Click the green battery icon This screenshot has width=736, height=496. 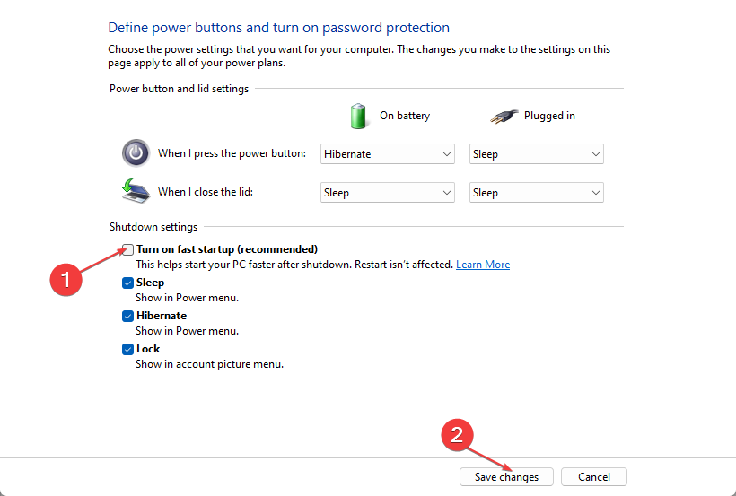point(358,116)
